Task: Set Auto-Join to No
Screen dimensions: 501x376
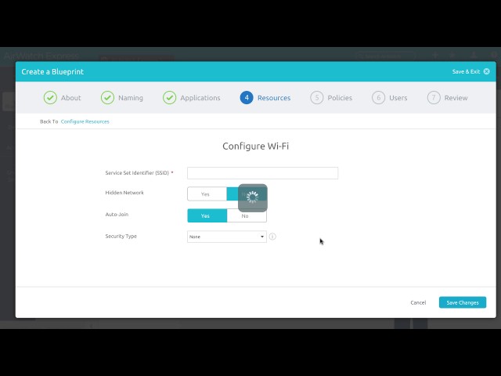Action: [x=247, y=216]
